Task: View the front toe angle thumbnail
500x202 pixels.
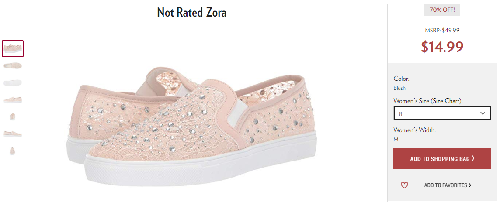Action: [13, 116]
